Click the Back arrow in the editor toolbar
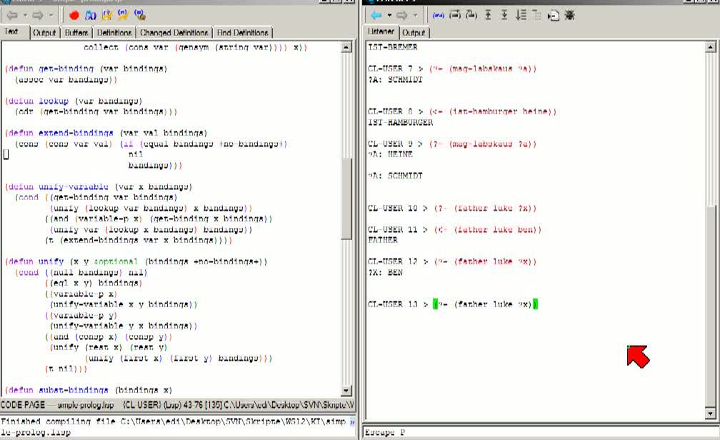This screenshot has width=720, height=440. coord(12,16)
